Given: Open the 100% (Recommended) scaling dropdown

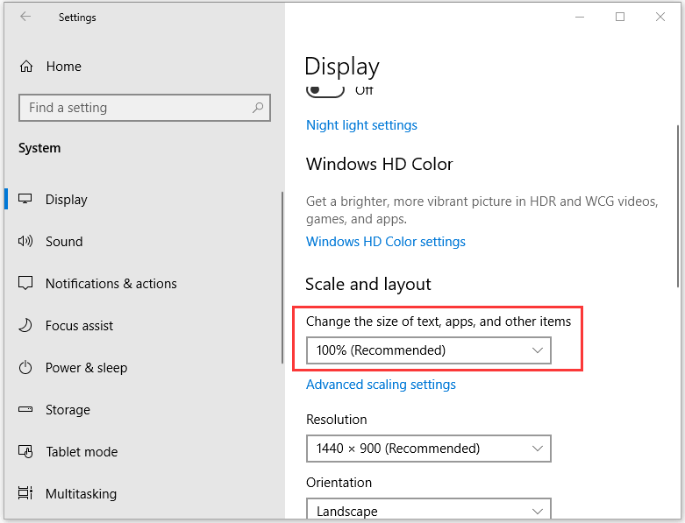Looking at the screenshot, I should click(x=428, y=350).
